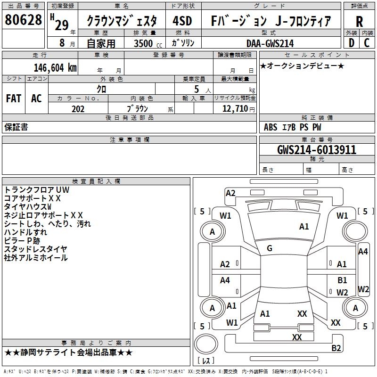Select the 後日発送部品 header
377x377 pixels.
click(129, 117)
